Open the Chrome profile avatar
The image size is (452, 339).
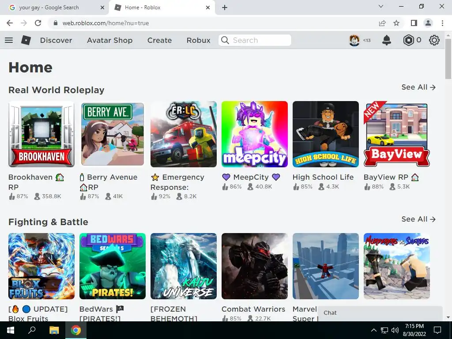428,23
